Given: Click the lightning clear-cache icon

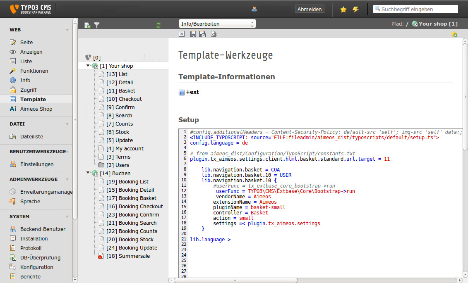Looking at the screenshot, I should [355, 10].
